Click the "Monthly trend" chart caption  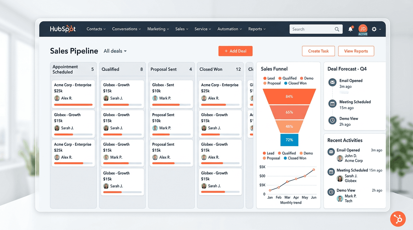point(291,203)
